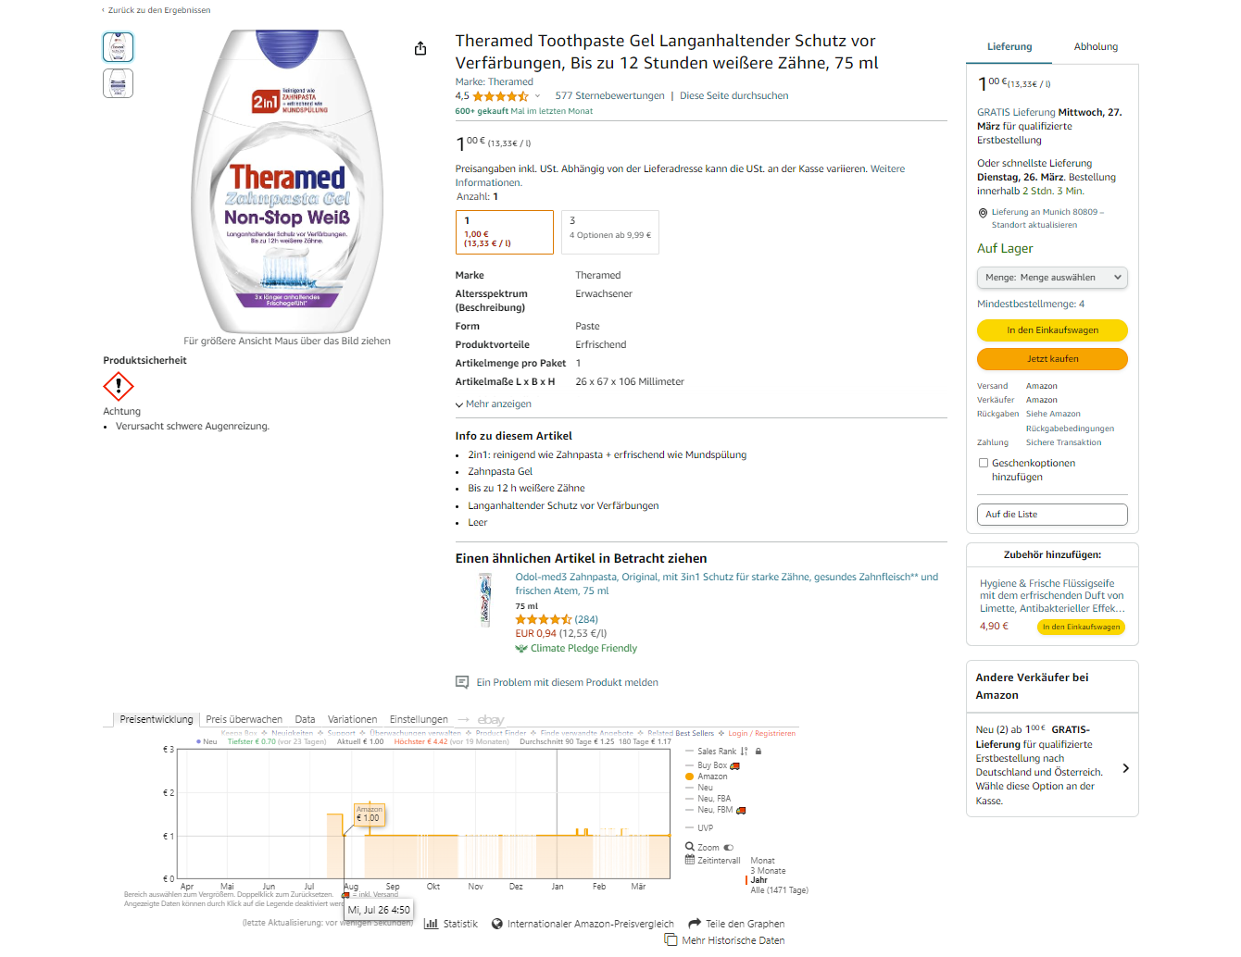The height and width of the screenshot is (957, 1241).
Task: Select the second product thumbnail image
Action: pos(118,83)
